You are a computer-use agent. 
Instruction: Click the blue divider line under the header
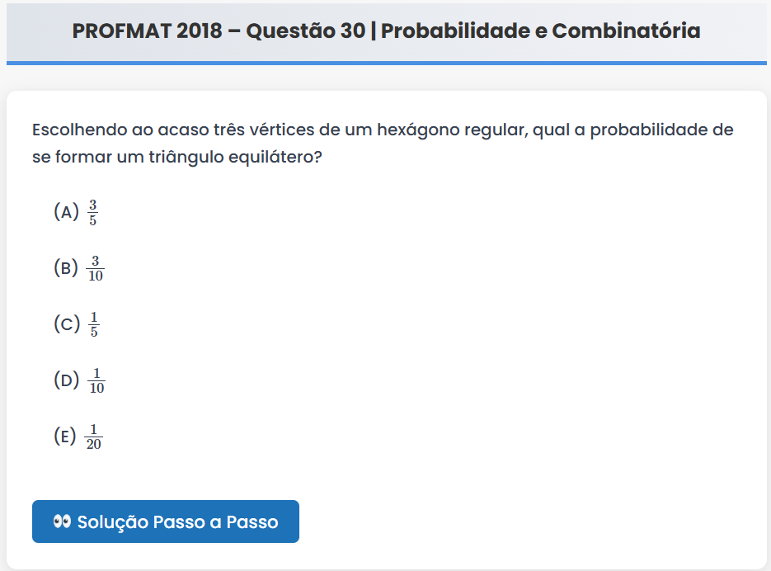pyautogui.click(x=386, y=63)
